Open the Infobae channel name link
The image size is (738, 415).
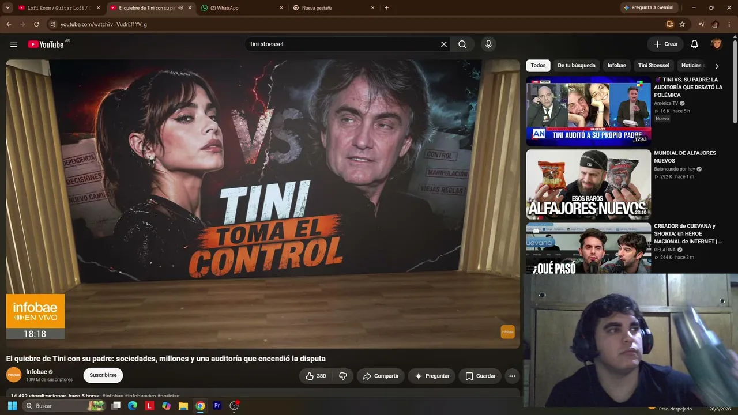(36, 372)
